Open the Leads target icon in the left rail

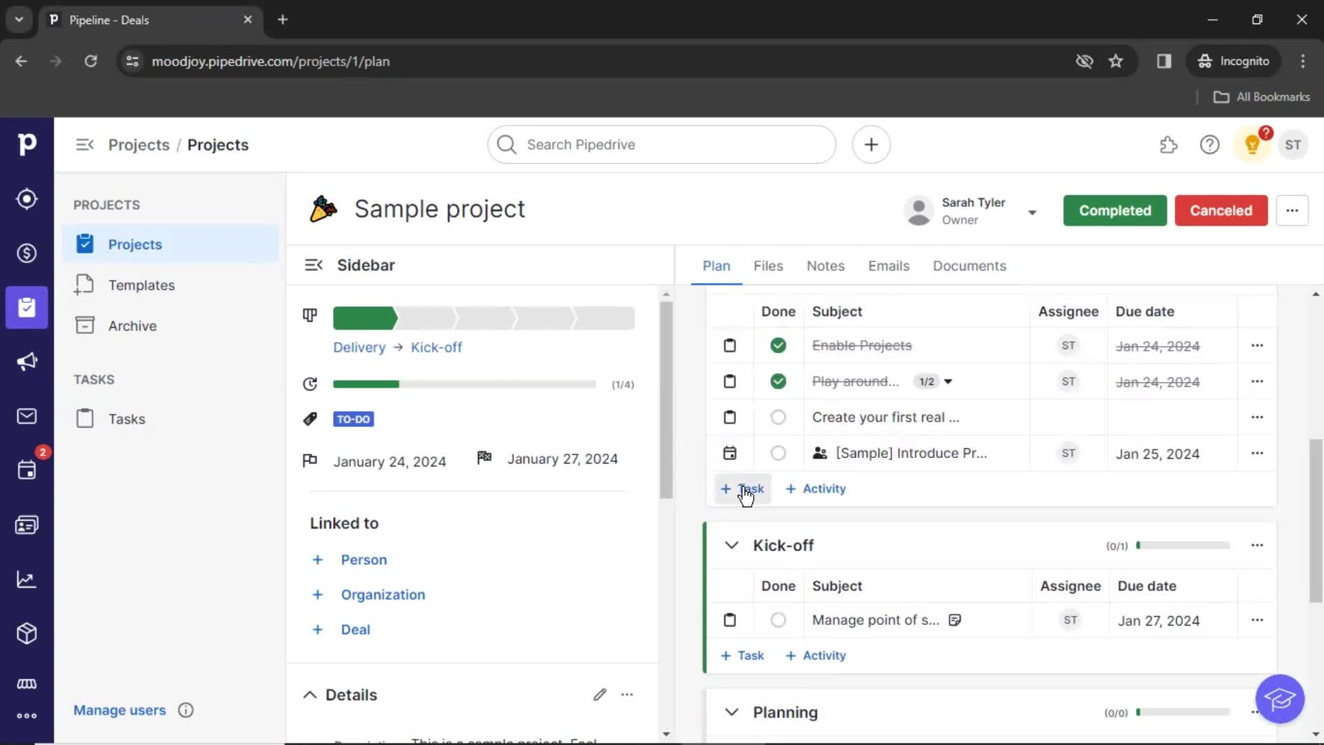pyautogui.click(x=26, y=199)
